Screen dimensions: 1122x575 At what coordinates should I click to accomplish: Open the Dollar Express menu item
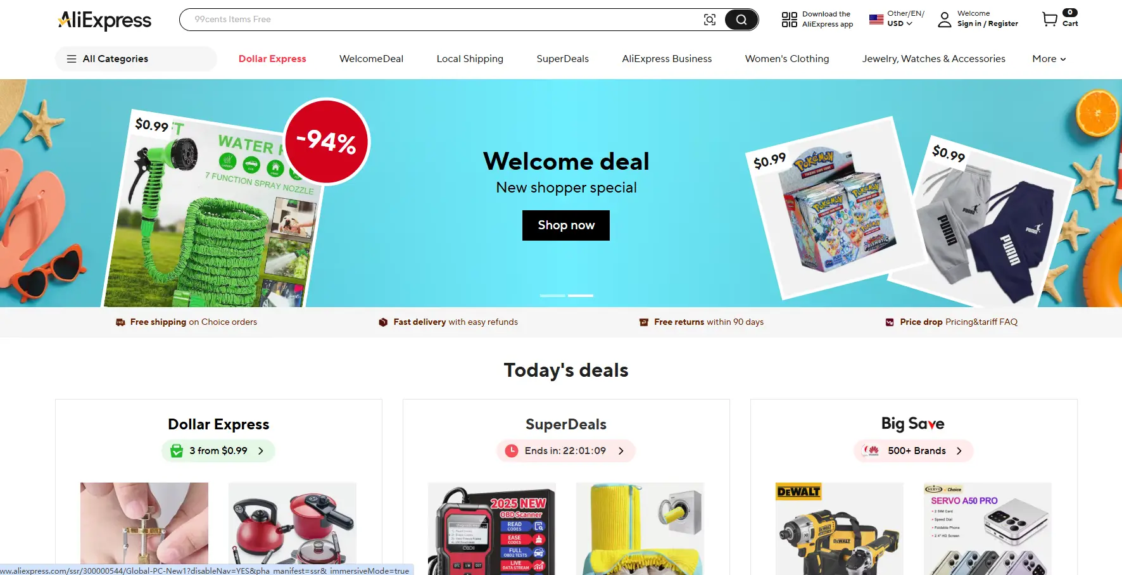(x=272, y=59)
